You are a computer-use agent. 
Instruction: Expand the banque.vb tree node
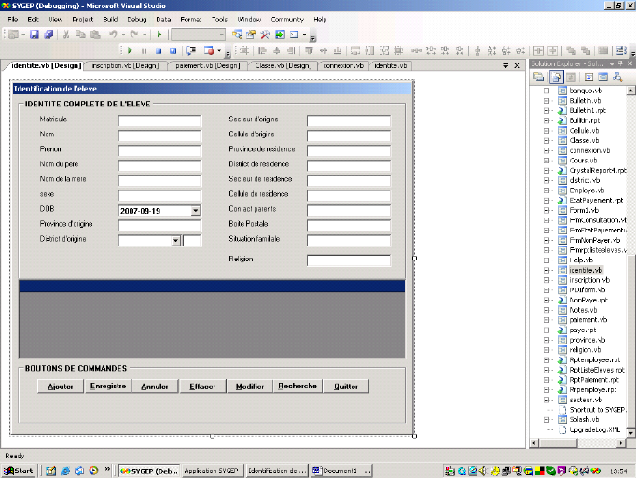click(x=546, y=91)
